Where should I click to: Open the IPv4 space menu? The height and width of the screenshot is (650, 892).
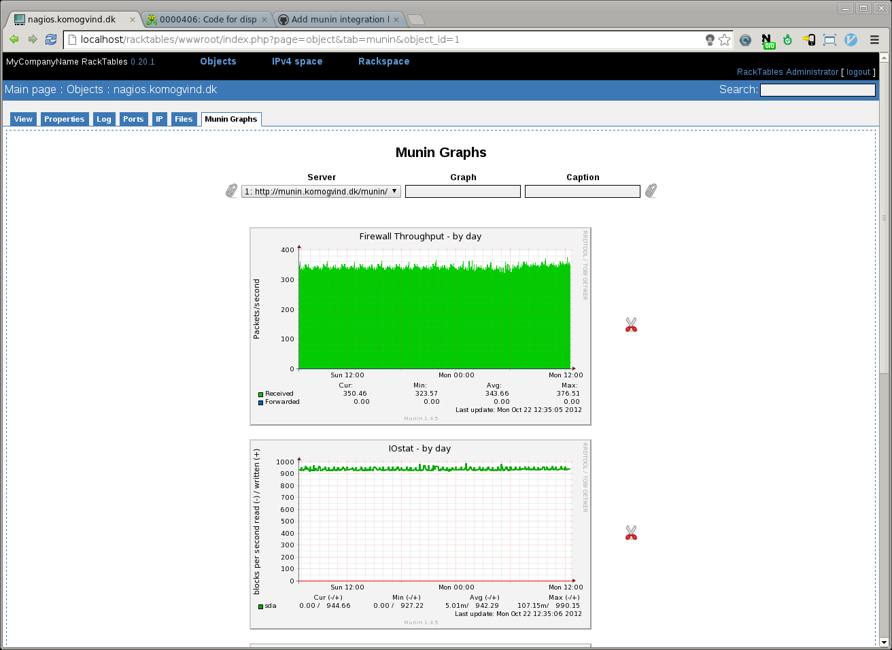pos(297,61)
